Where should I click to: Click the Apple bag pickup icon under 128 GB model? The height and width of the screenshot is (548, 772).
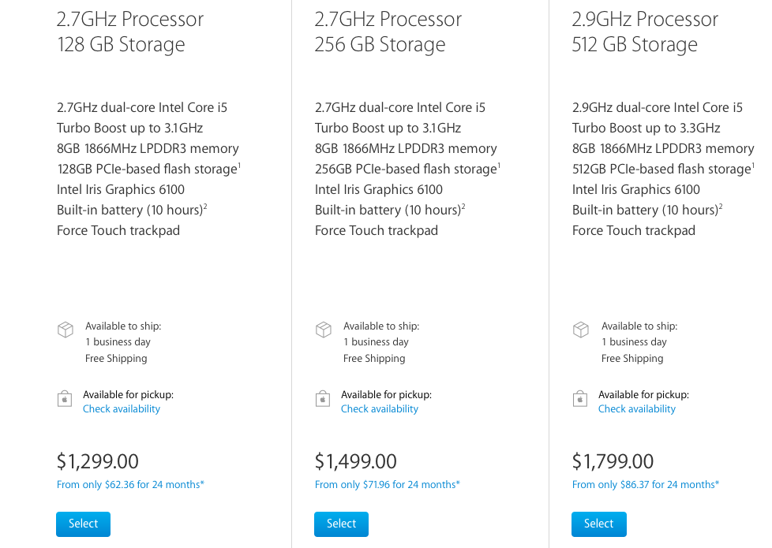65,398
